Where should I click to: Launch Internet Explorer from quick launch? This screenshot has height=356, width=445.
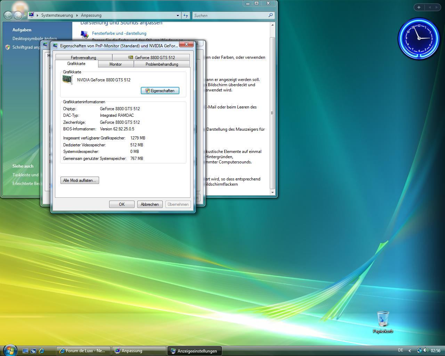(41, 351)
